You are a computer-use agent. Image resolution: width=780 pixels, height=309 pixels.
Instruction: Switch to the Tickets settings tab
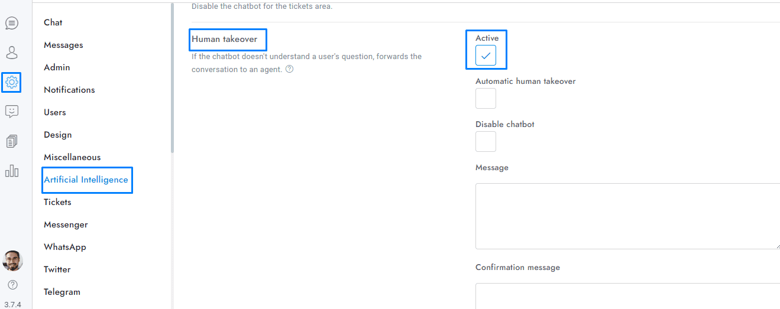click(x=57, y=202)
